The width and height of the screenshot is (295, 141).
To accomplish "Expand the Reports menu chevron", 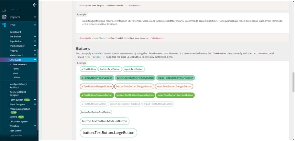I will click(x=35, y=17).
